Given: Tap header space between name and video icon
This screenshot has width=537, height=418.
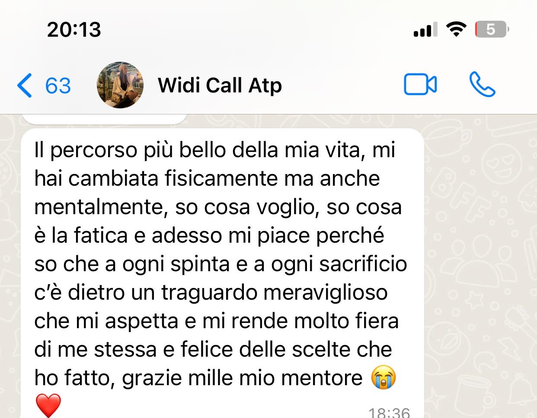Looking at the screenshot, I should click(342, 85).
